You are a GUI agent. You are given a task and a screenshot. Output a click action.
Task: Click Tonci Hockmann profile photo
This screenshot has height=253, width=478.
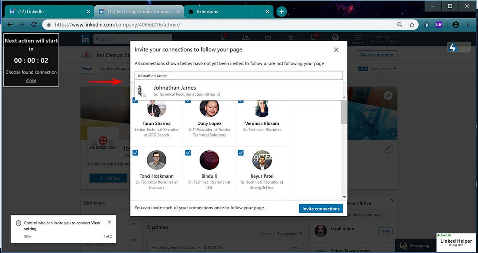156,160
